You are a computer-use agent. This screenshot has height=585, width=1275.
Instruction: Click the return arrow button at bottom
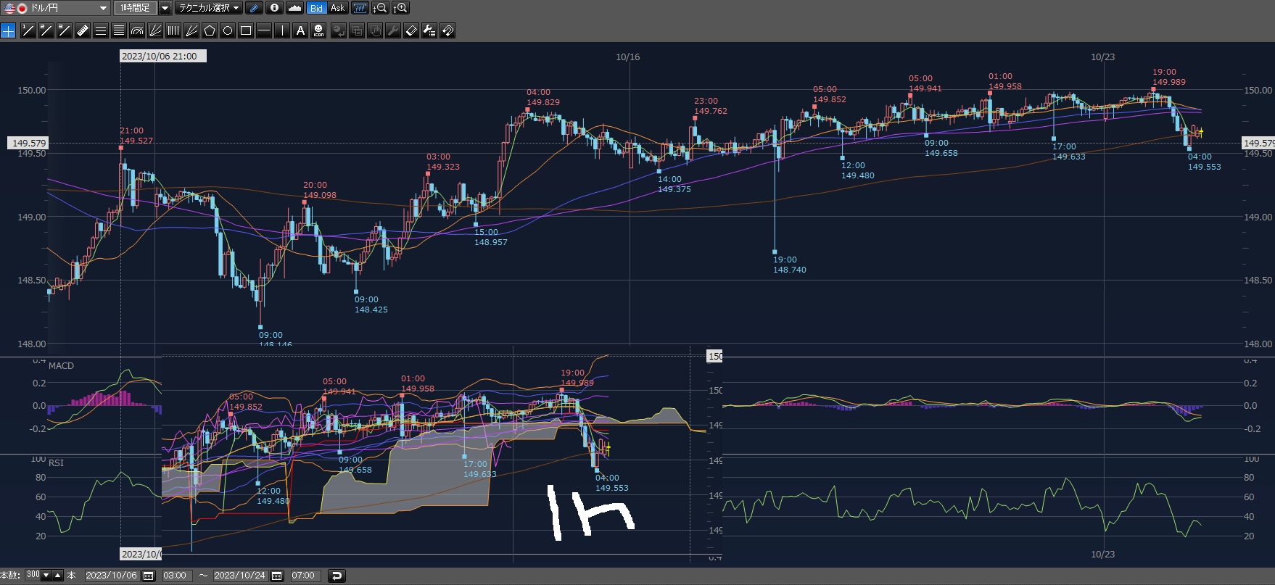(337, 576)
